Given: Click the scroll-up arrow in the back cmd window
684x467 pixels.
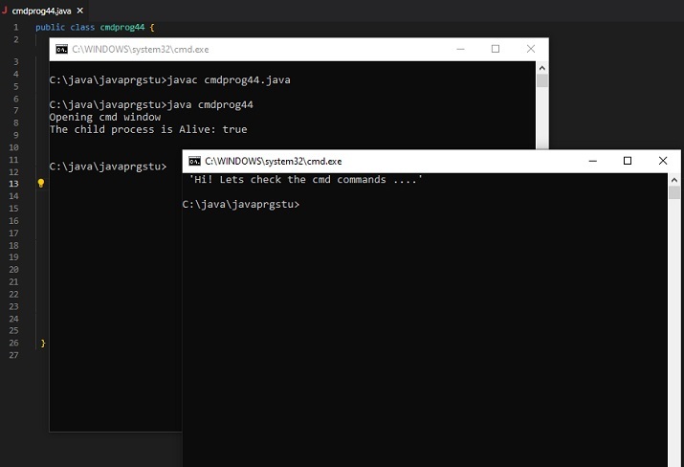Looking at the screenshot, I should pyautogui.click(x=541, y=68).
